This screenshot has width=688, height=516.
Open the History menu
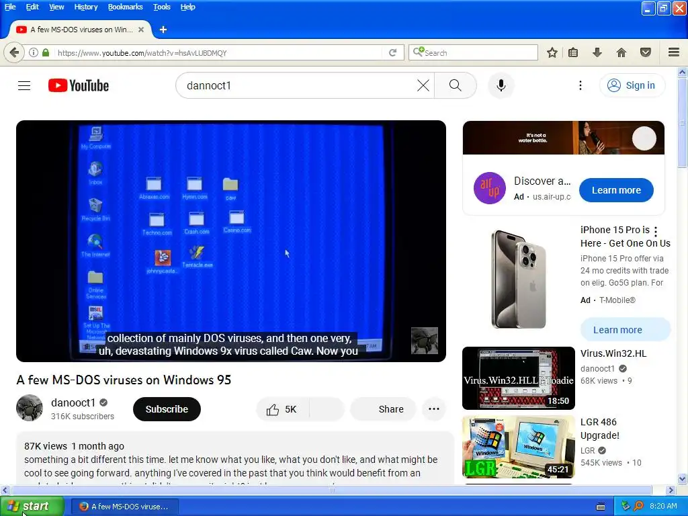85,7
